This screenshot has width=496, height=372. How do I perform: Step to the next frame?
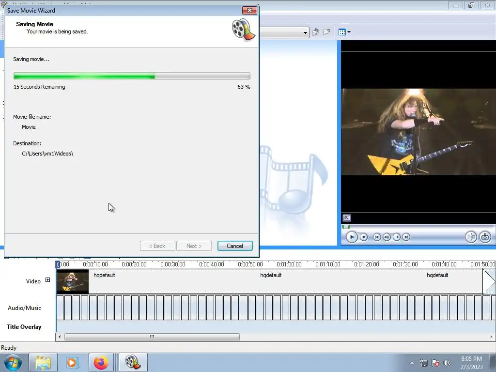(x=396, y=237)
